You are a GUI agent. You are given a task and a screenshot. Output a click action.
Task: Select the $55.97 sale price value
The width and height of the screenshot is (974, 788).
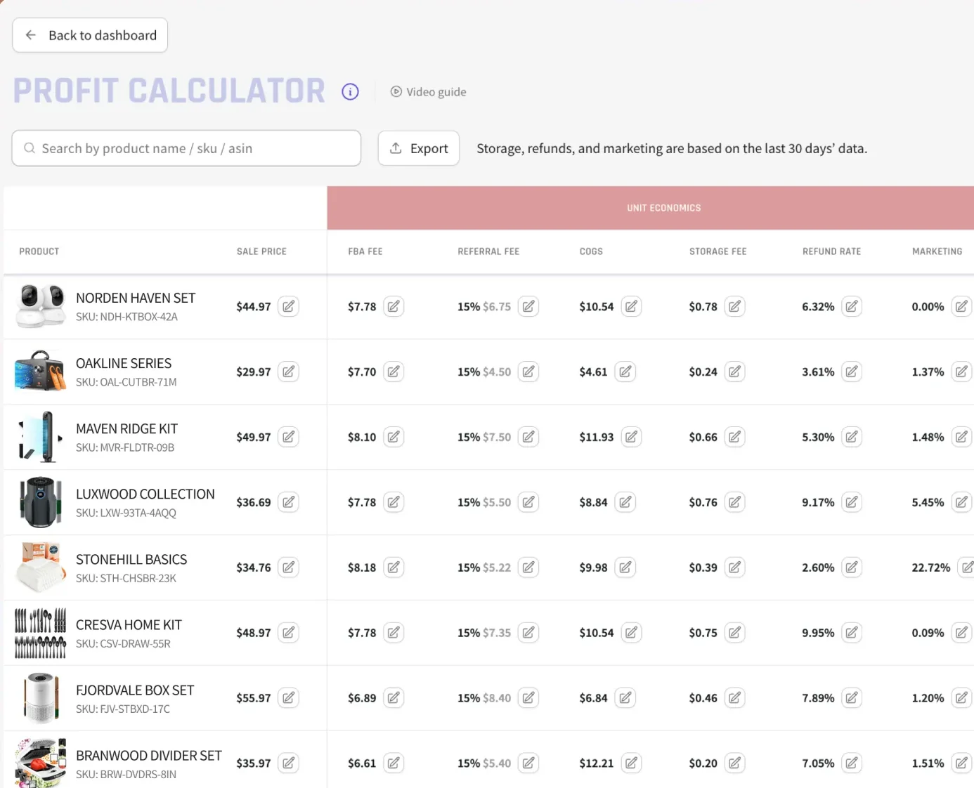tap(254, 698)
